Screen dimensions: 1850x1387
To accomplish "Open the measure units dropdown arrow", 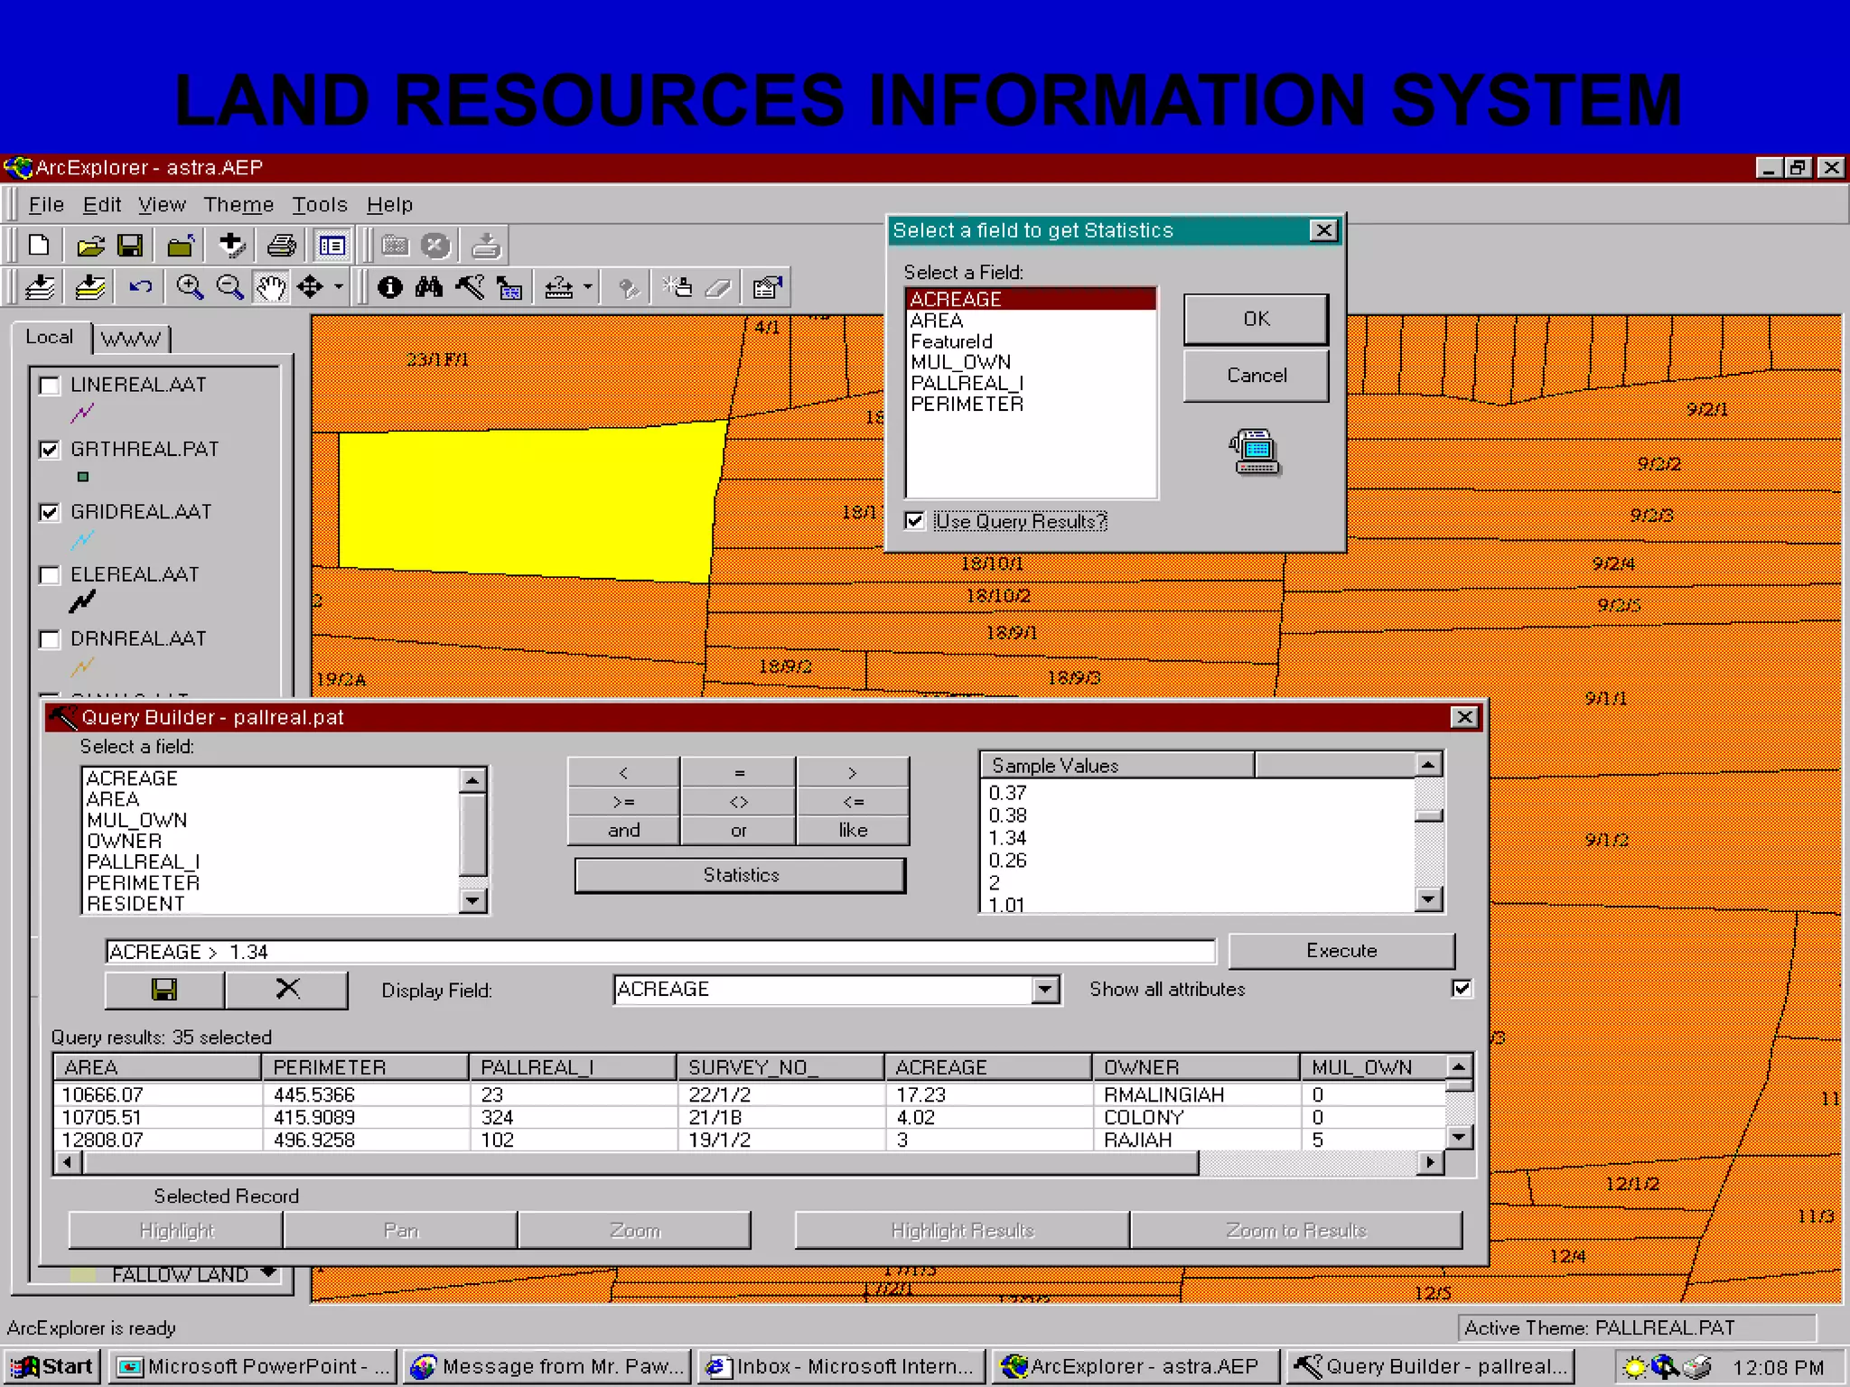I will click(x=588, y=288).
